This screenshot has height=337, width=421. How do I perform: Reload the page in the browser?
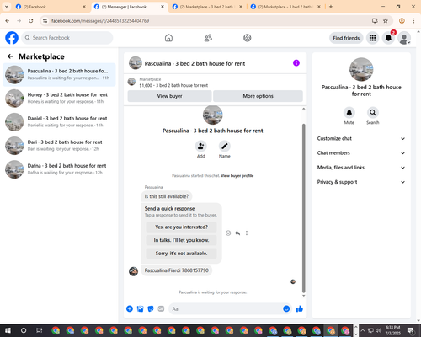pos(31,21)
